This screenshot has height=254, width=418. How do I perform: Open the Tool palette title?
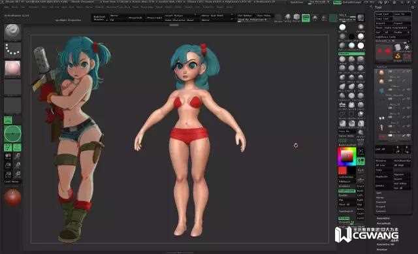tap(379, 7)
